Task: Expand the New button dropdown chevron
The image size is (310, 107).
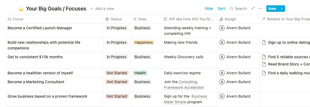Action: coord(282,9)
